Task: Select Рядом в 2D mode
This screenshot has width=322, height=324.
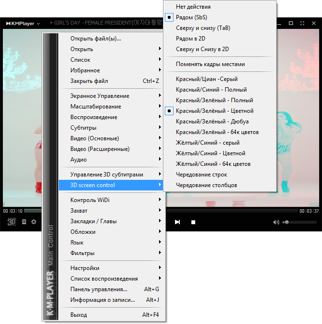Action: click(220, 39)
